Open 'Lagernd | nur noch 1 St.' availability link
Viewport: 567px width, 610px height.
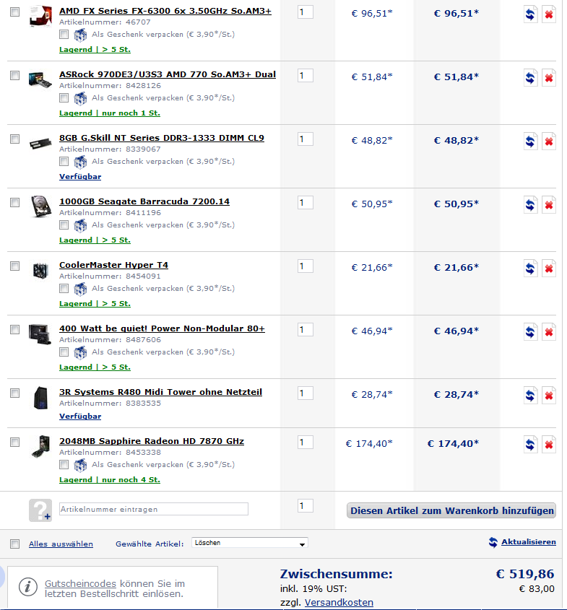click(x=110, y=113)
